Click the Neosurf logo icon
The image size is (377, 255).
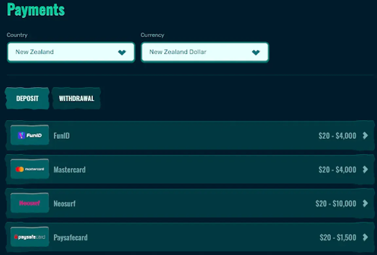(29, 203)
